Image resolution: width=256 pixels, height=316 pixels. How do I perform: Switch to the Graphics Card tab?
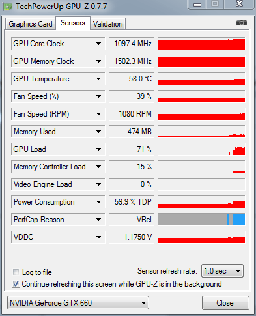pyautogui.click(x=31, y=24)
